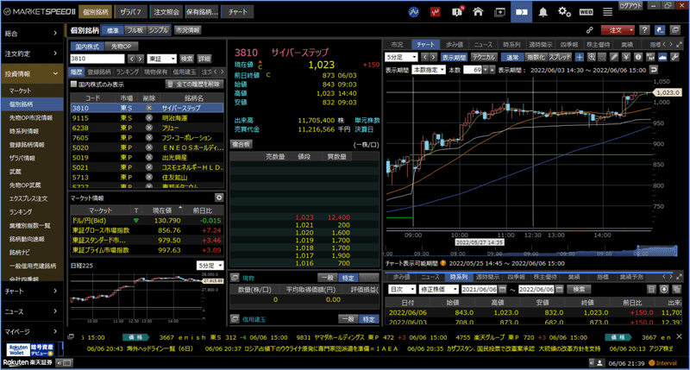Viewport: 690px width, 370px height.
Task: Expand the chart panel to full view
Action: (x=680, y=45)
